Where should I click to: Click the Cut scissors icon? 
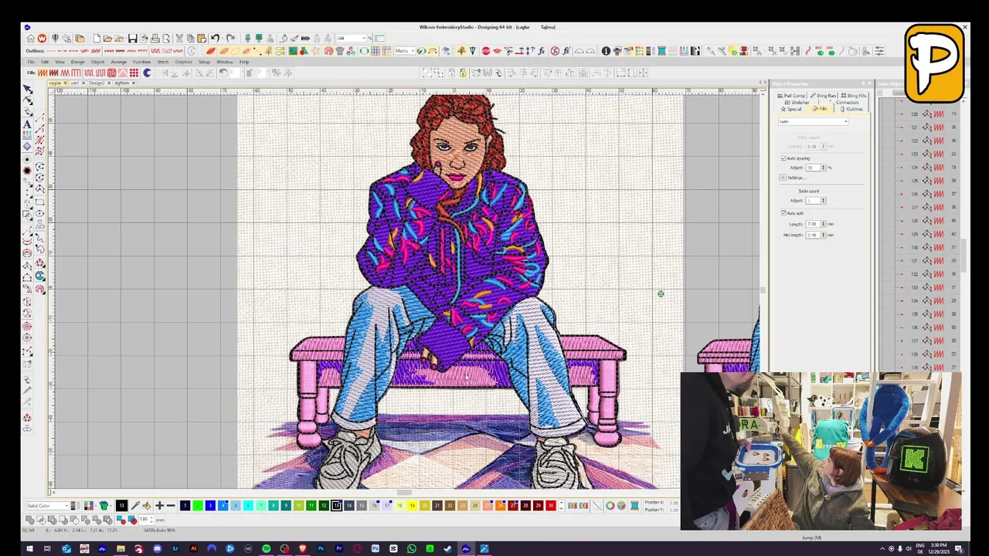(x=179, y=38)
